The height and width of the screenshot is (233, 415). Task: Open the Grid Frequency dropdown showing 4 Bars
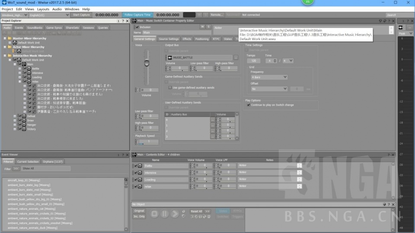pyautogui.click(x=269, y=77)
